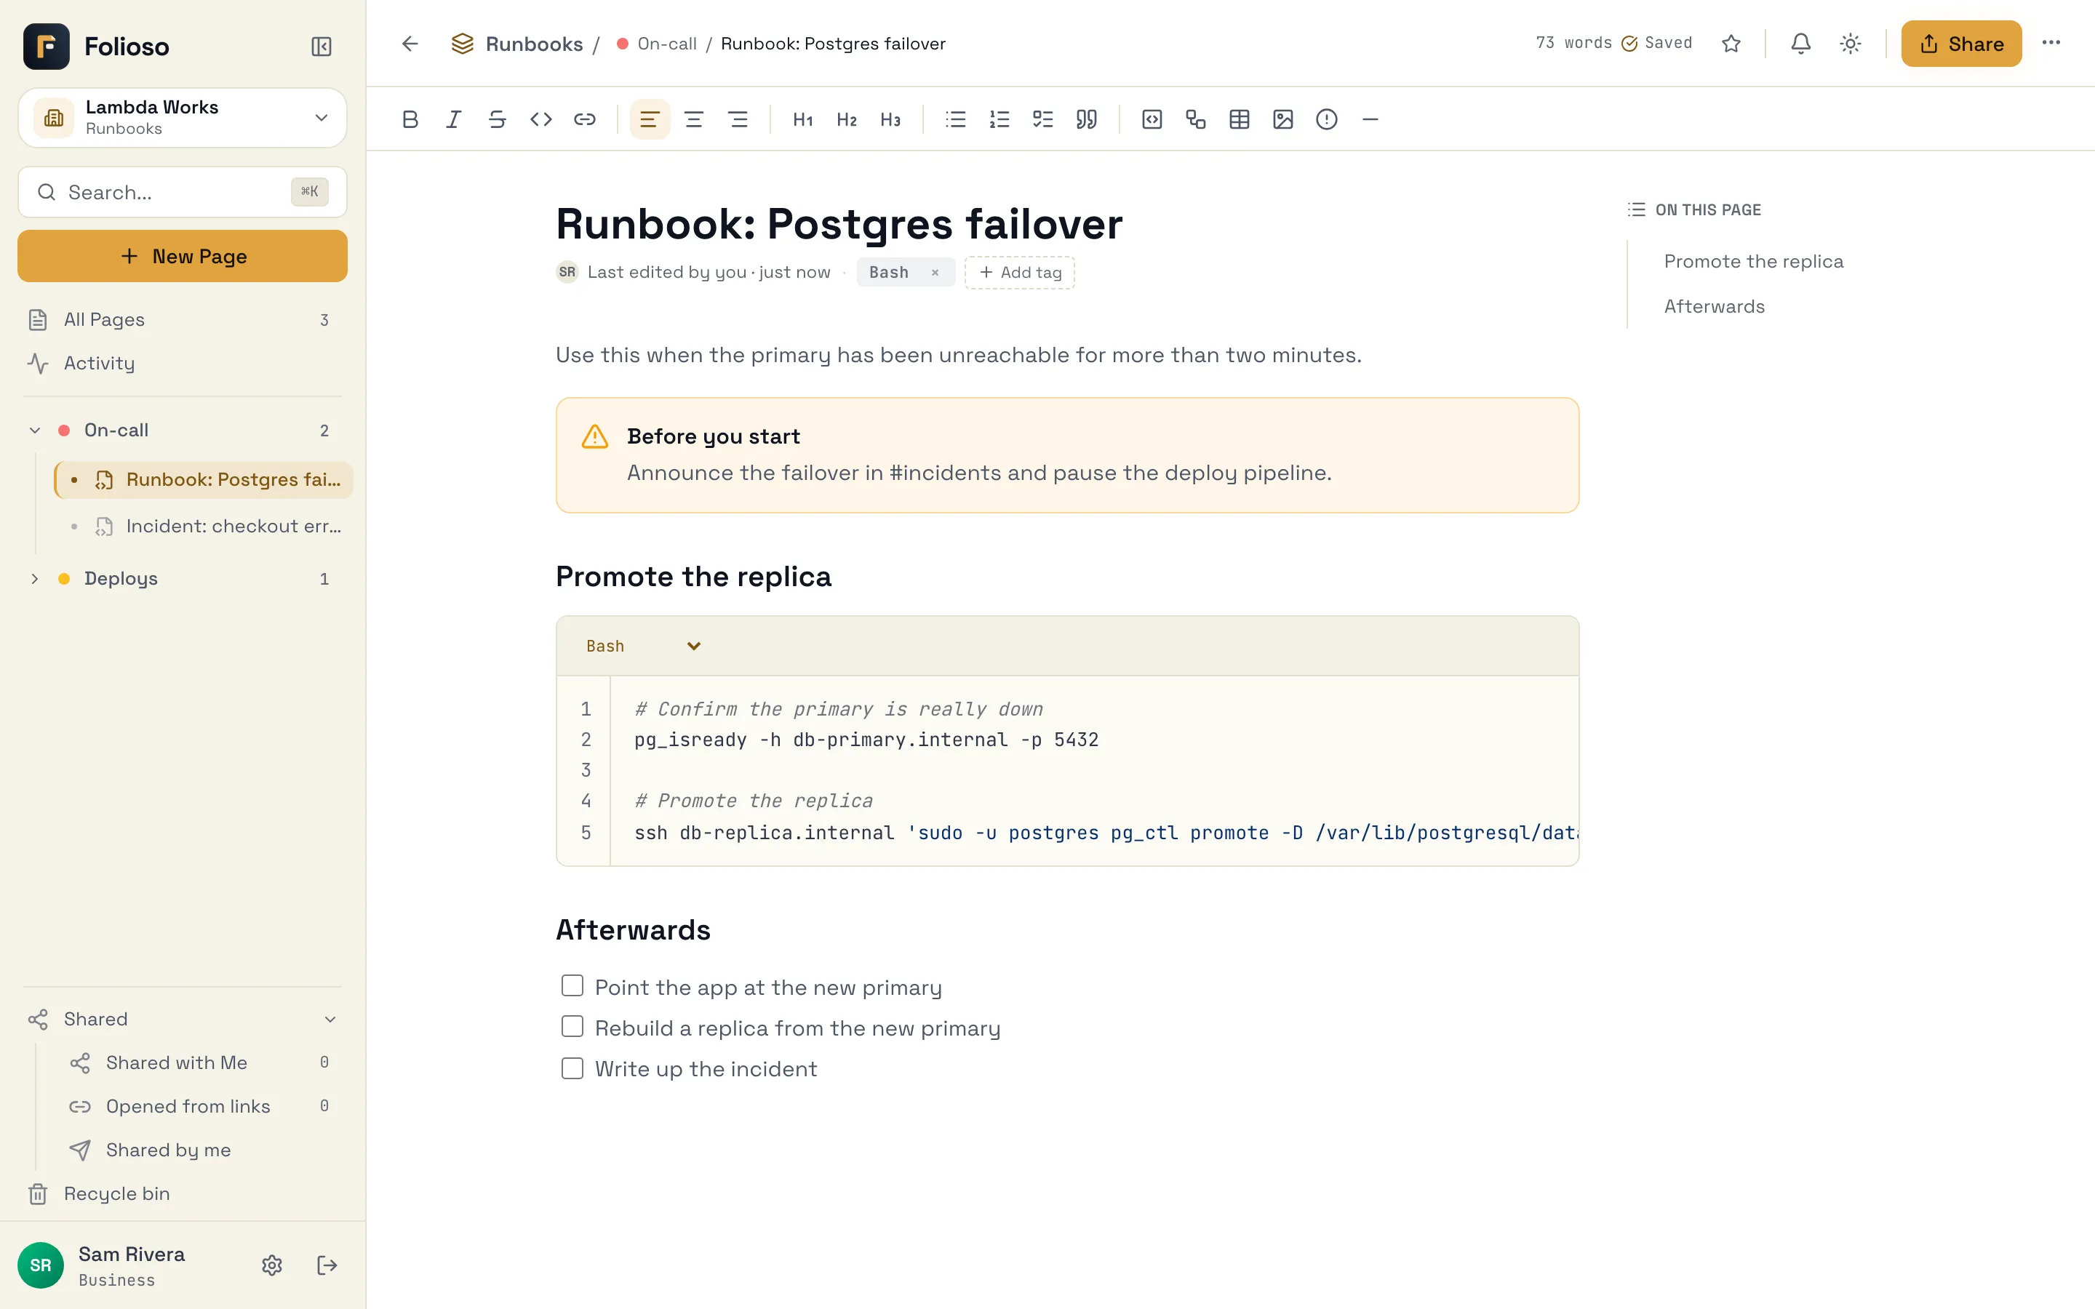Insert a link from the toolbar

pos(584,119)
